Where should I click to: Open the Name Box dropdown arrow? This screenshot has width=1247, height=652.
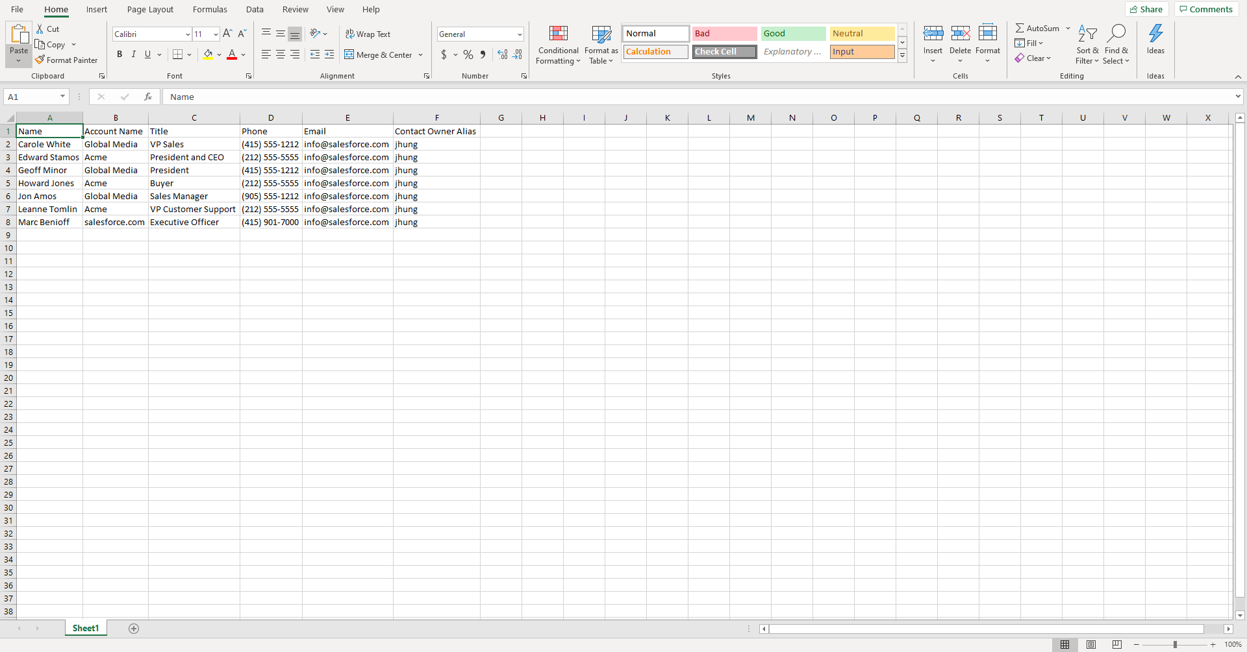click(x=62, y=97)
